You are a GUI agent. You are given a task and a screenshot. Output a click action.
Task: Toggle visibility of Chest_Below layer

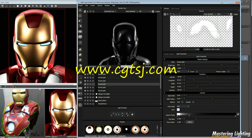tap(85, 101)
